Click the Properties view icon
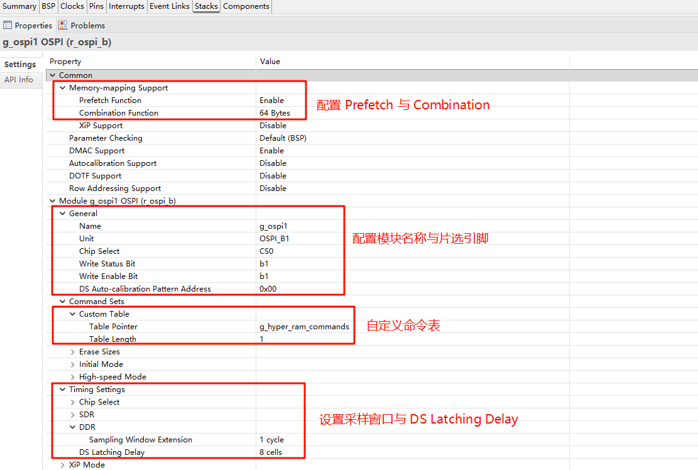Viewport: 698px width, 470px height. (x=8, y=25)
